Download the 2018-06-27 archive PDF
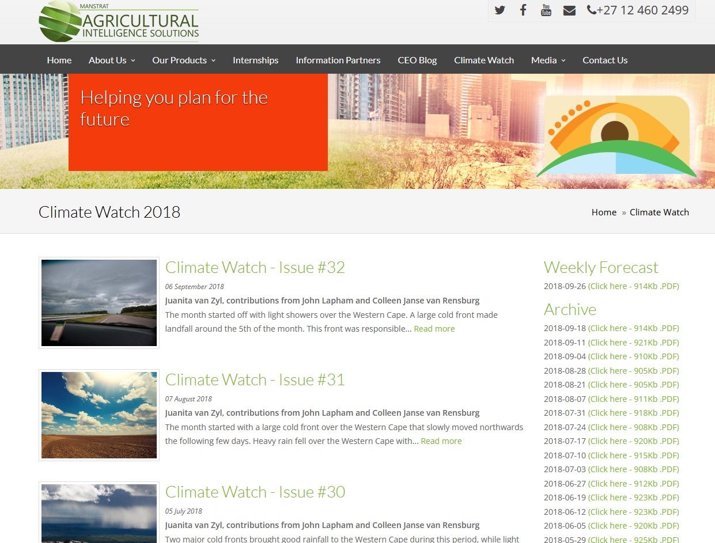 pyautogui.click(x=633, y=484)
